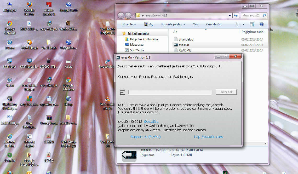Click the Support Us (PayPal) link
Image resolution: width=298 pixels, height=174 pixels.
[146, 137]
